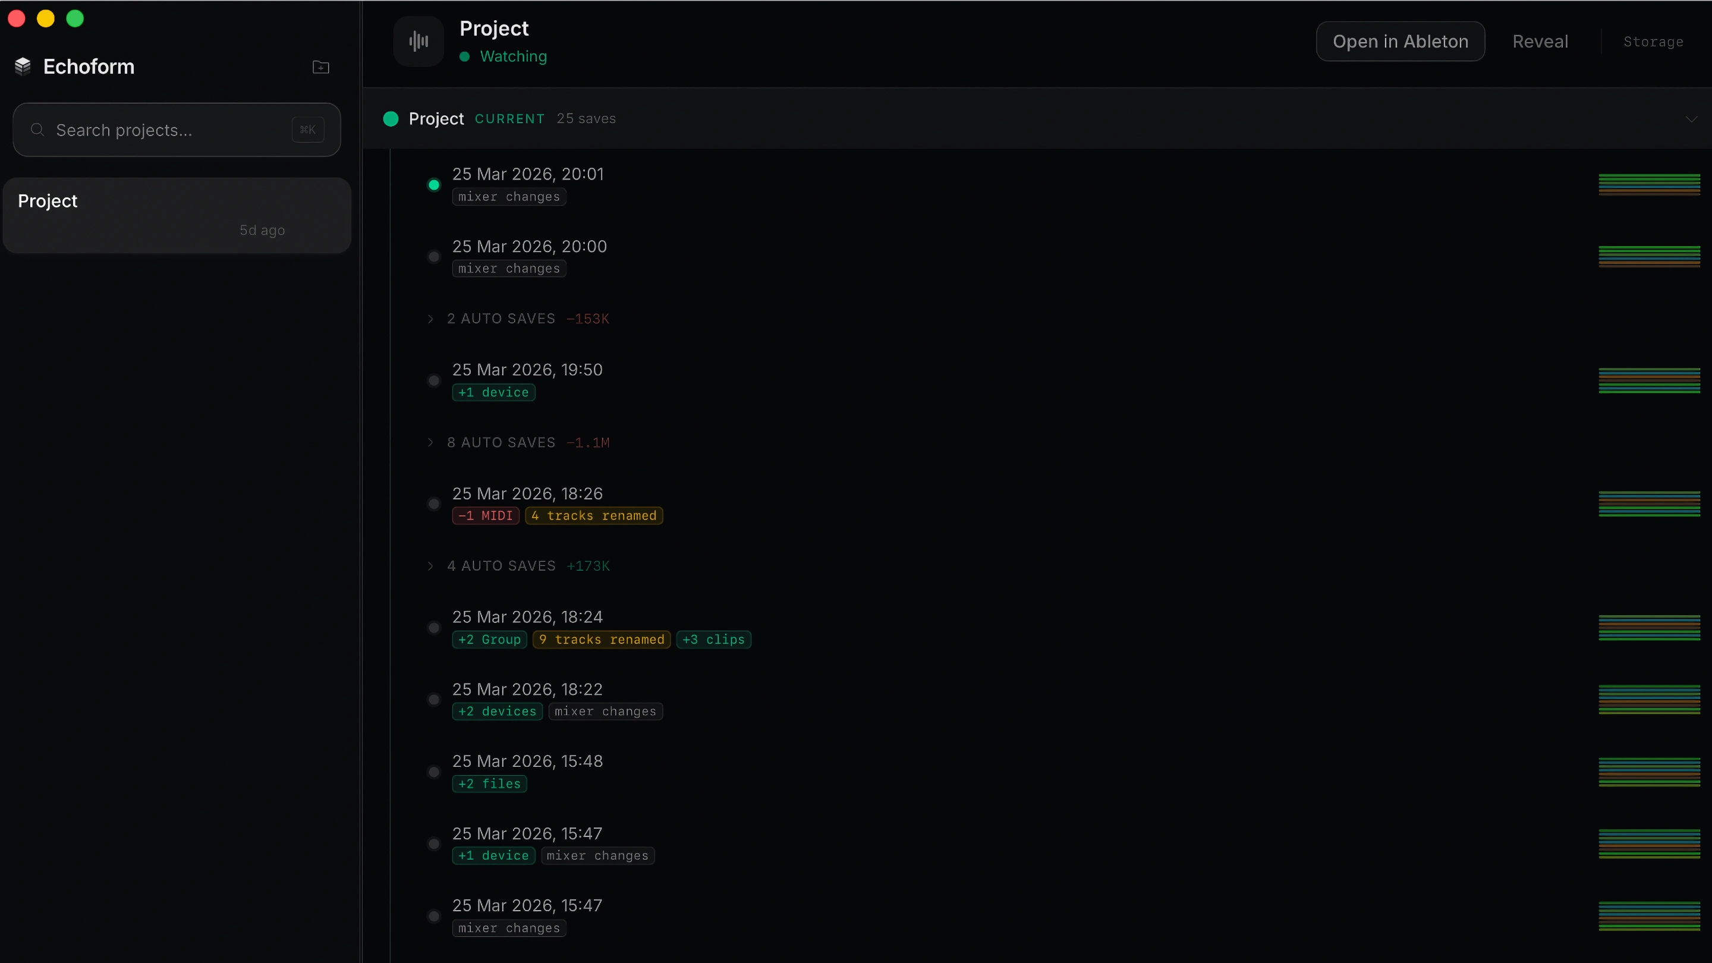Click the add-new-project folder icon

[x=320, y=67]
